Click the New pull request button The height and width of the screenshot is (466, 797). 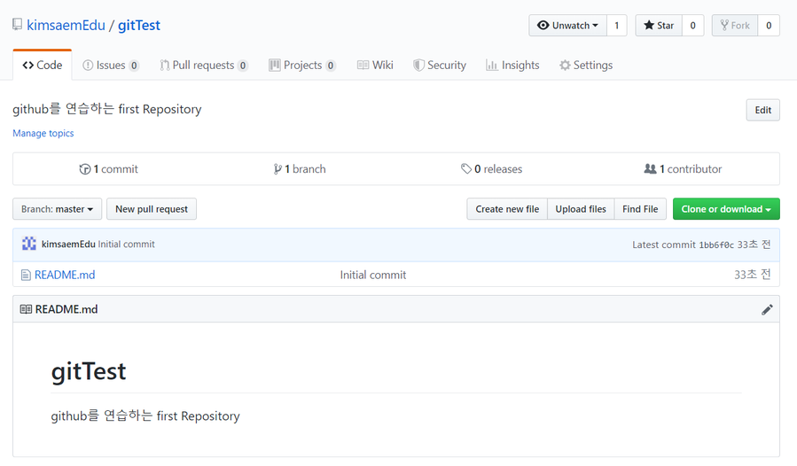(x=152, y=209)
